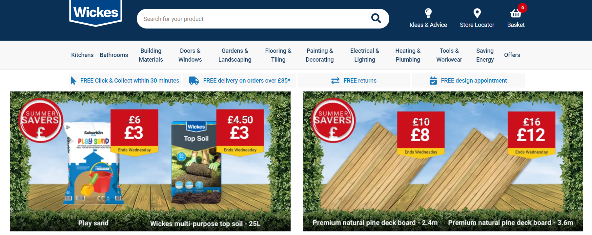Viewport: 592px width, 235px height.
Task: Open the Bathrooms menu
Action: click(114, 55)
